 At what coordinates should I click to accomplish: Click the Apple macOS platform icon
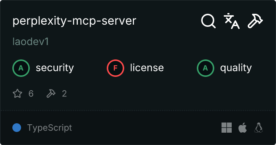(x=242, y=128)
